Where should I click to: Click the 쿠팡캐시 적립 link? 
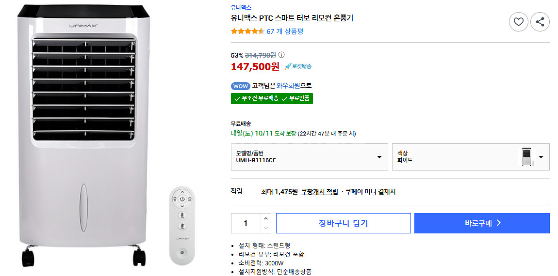[319, 192]
